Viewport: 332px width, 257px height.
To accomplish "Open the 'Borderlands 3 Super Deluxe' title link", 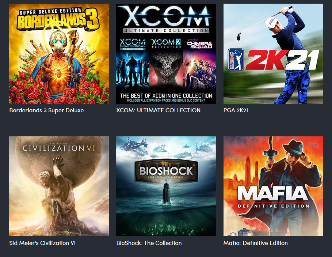I will pos(47,110).
